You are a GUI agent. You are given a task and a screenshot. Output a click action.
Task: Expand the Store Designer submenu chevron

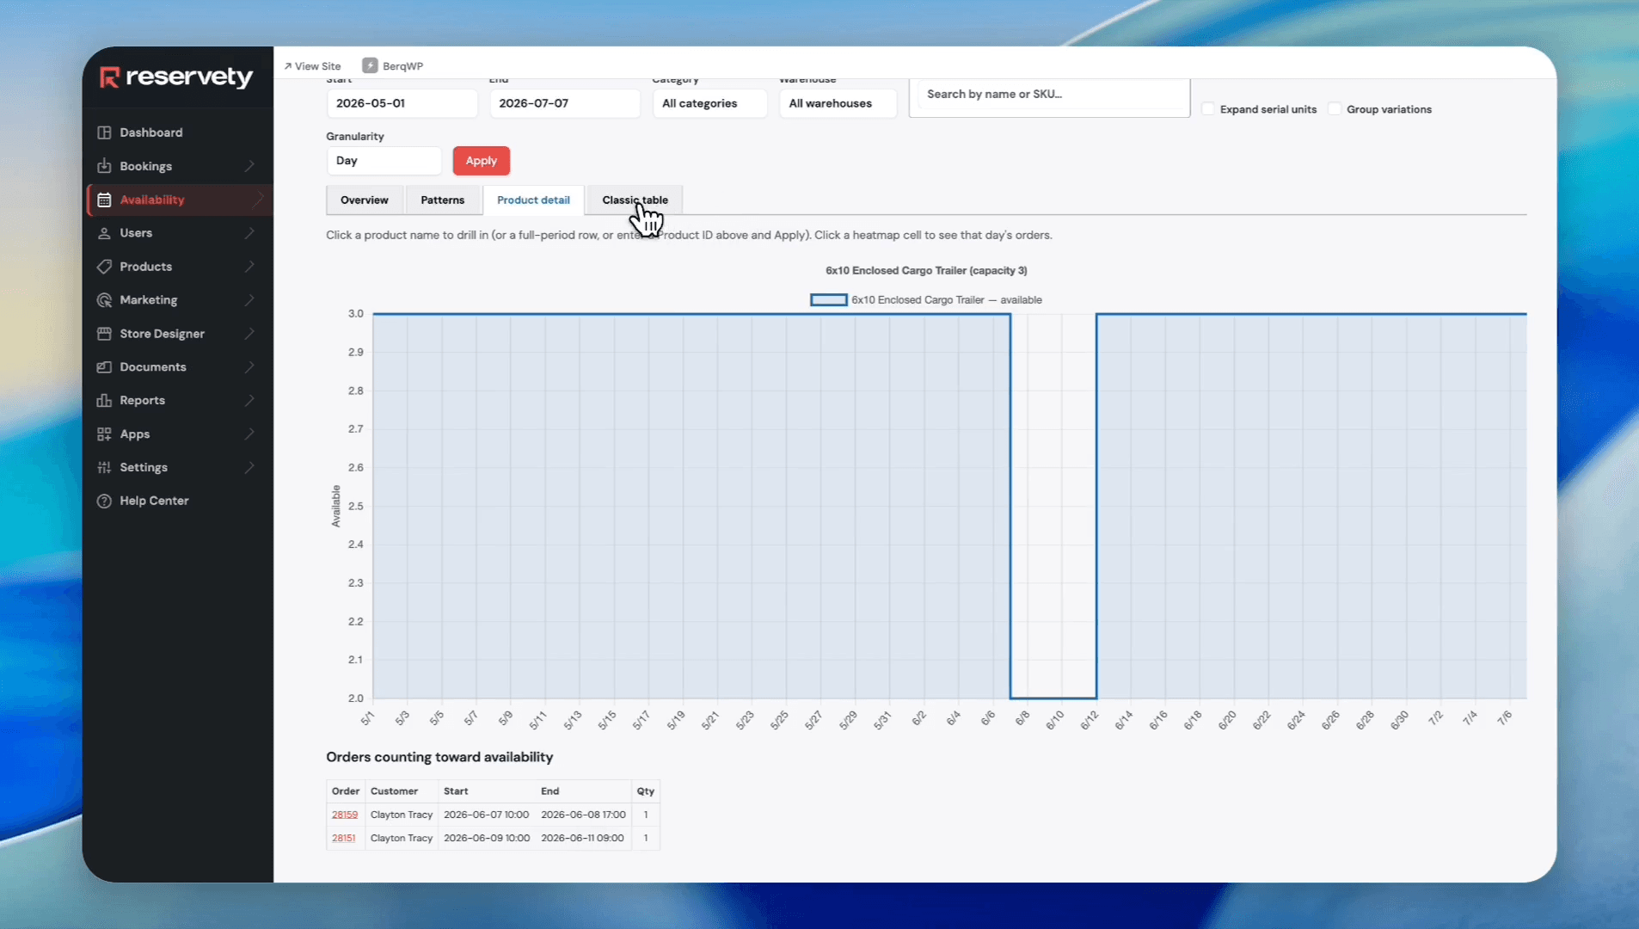(x=249, y=334)
